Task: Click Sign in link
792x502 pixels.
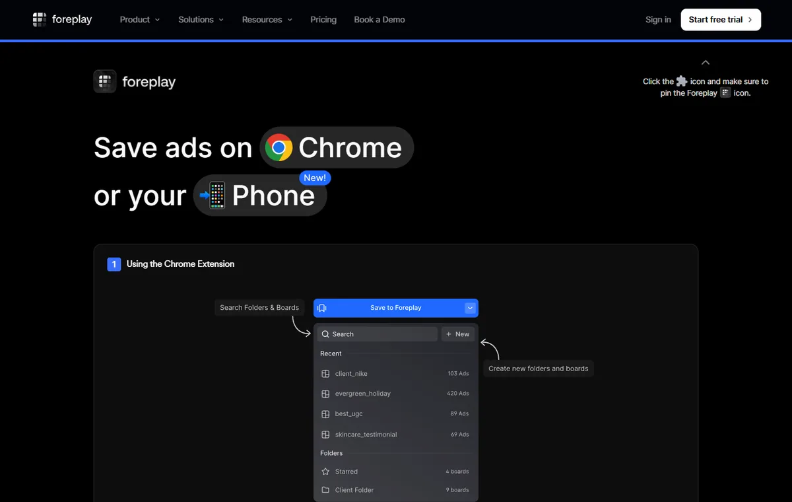Action: tap(658, 20)
